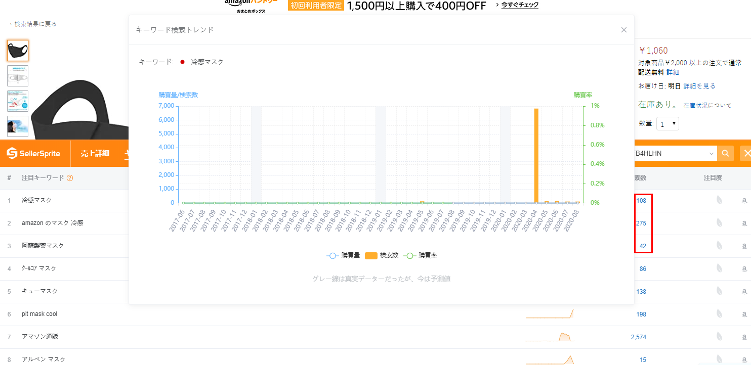Click search count 42

643,246
